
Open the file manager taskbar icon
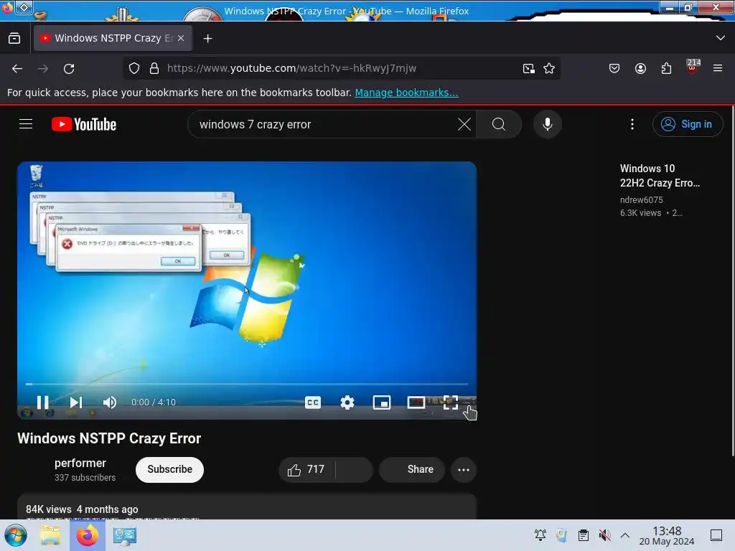(50, 535)
